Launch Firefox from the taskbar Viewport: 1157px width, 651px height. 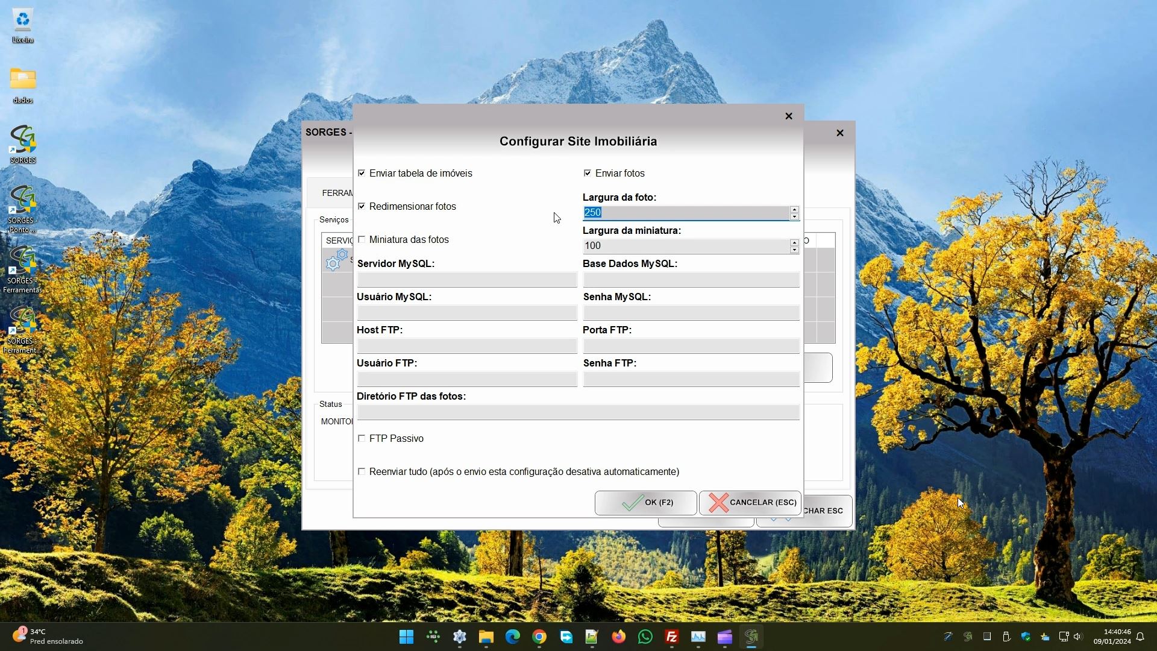[x=618, y=637]
